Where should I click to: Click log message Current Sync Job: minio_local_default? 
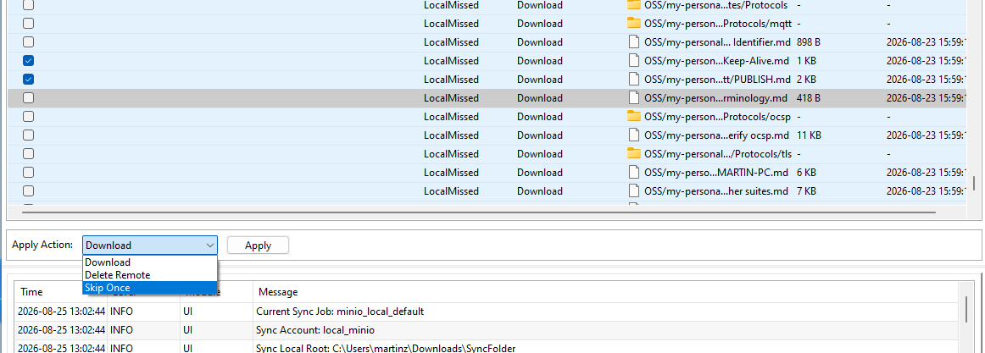[x=340, y=311]
